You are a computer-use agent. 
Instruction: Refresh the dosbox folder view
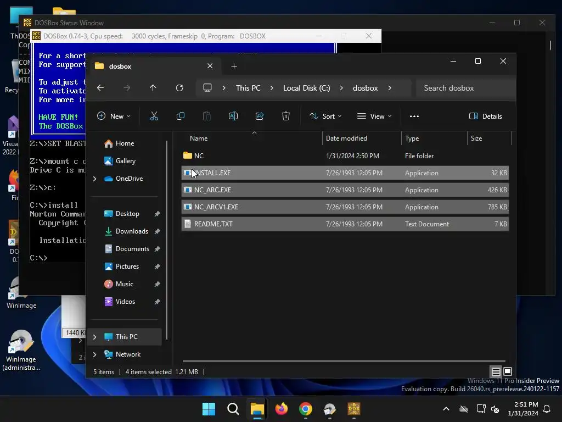click(x=179, y=88)
